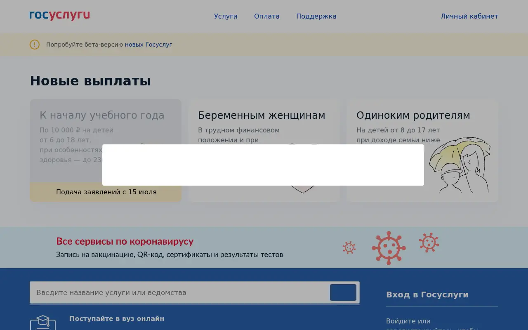Viewport: 528px width, 330px height.
Task: Go to the Поддержка section
Action: click(x=316, y=16)
